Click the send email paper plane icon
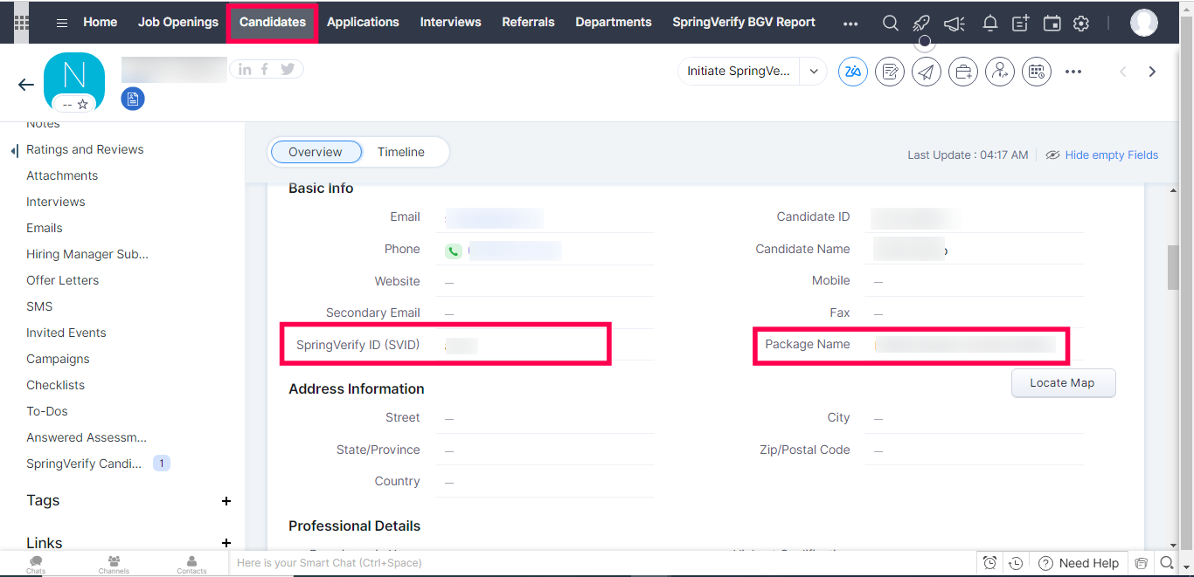Viewport: 1194px width, 577px height. coord(927,72)
